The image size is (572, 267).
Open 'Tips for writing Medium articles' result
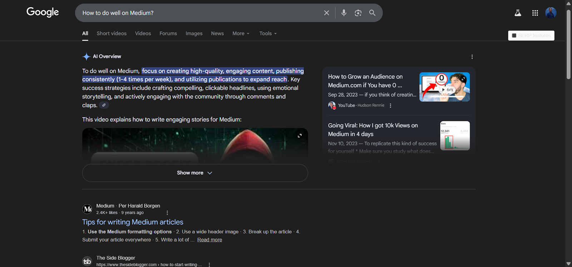[x=133, y=222]
